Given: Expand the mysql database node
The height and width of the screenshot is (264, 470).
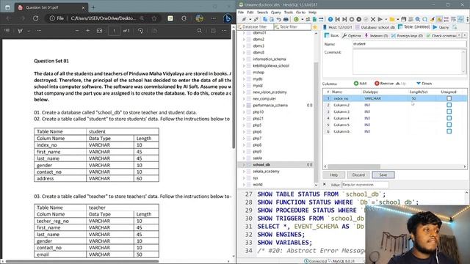Looking at the screenshot, I should 244,85.
